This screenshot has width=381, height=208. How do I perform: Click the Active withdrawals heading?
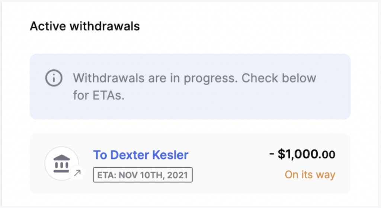[85, 27]
